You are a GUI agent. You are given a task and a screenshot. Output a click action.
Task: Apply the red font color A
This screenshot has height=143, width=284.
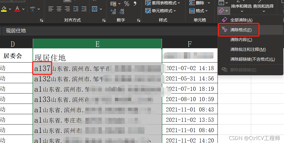17,9
